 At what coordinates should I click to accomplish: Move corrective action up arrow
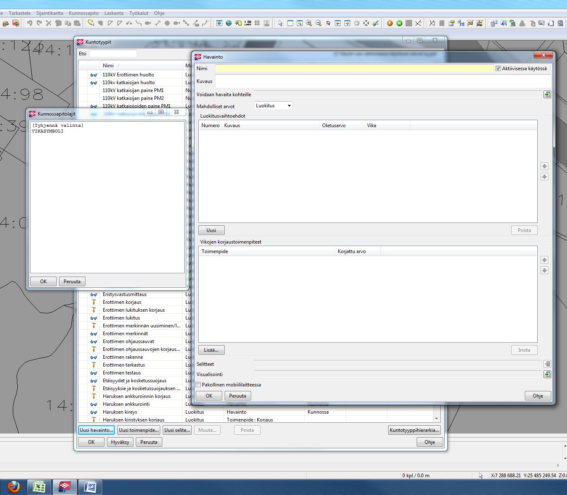pyautogui.click(x=544, y=260)
